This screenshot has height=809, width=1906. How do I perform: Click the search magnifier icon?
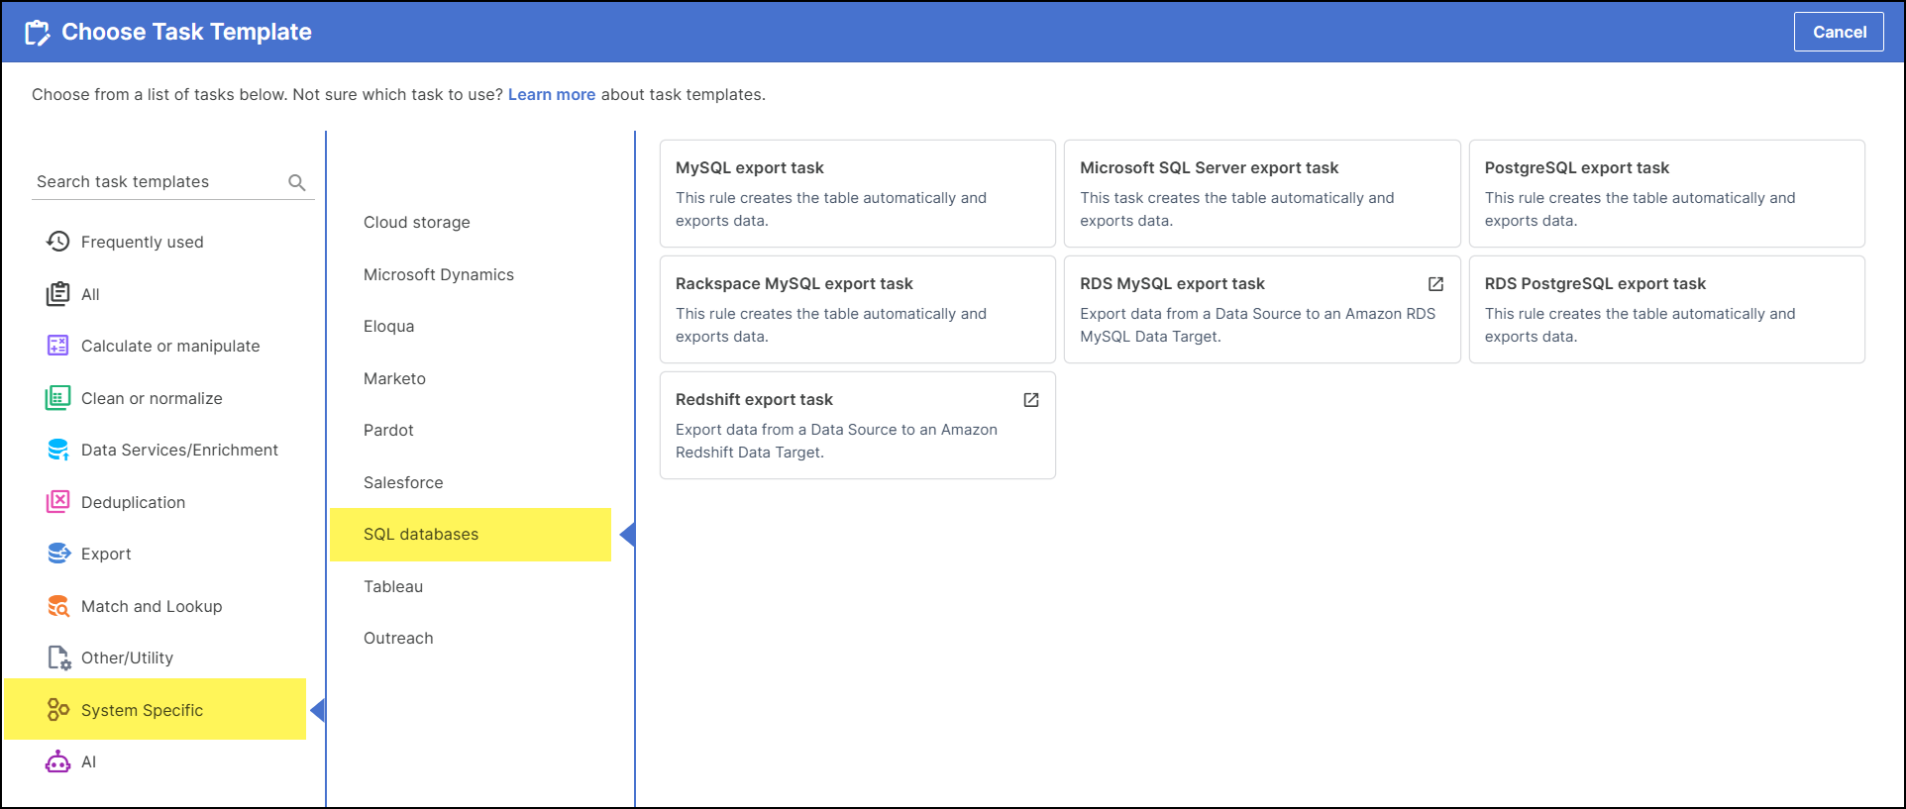pyautogui.click(x=296, y=182)
